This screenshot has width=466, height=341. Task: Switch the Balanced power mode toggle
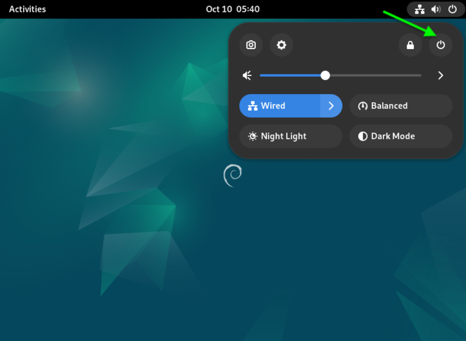(x=401, y=106)
